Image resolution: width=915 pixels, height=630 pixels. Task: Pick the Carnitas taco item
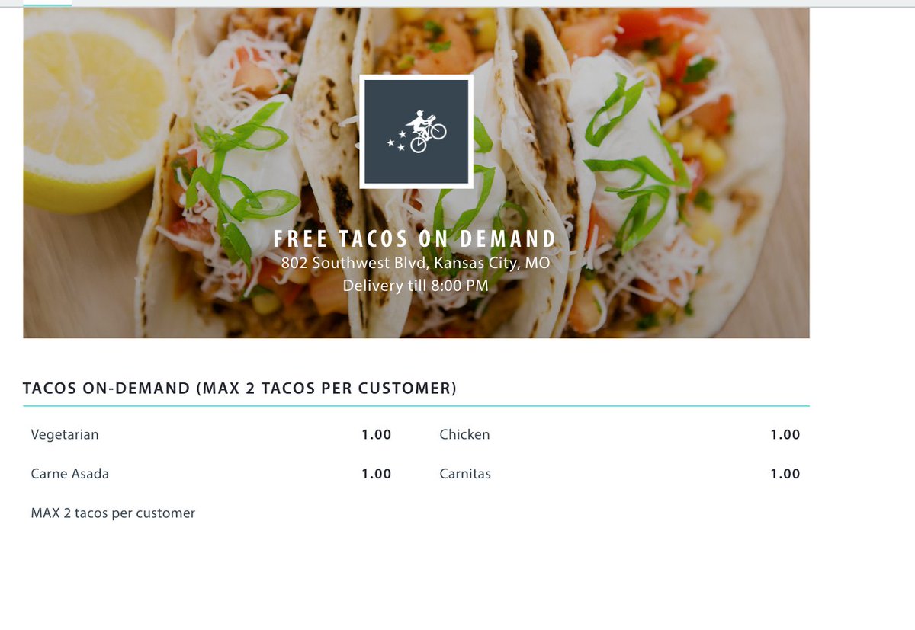point(465,474)
